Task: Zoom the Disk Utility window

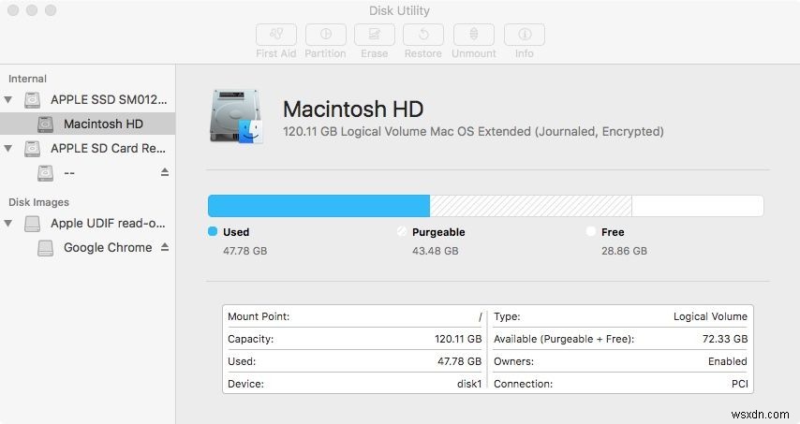Action: (51, 10)
